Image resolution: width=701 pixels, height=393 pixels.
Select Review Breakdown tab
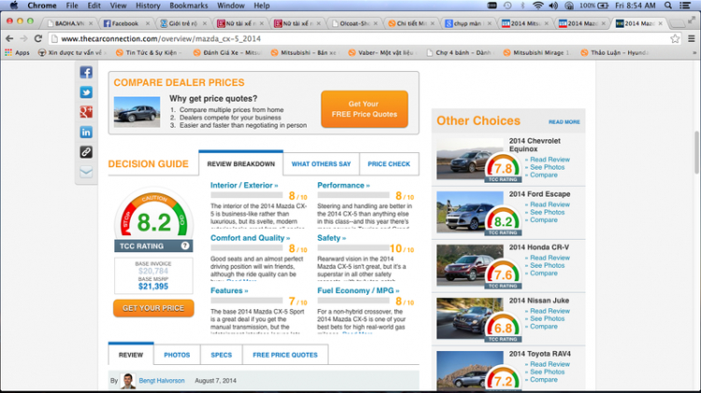point(241,164)
